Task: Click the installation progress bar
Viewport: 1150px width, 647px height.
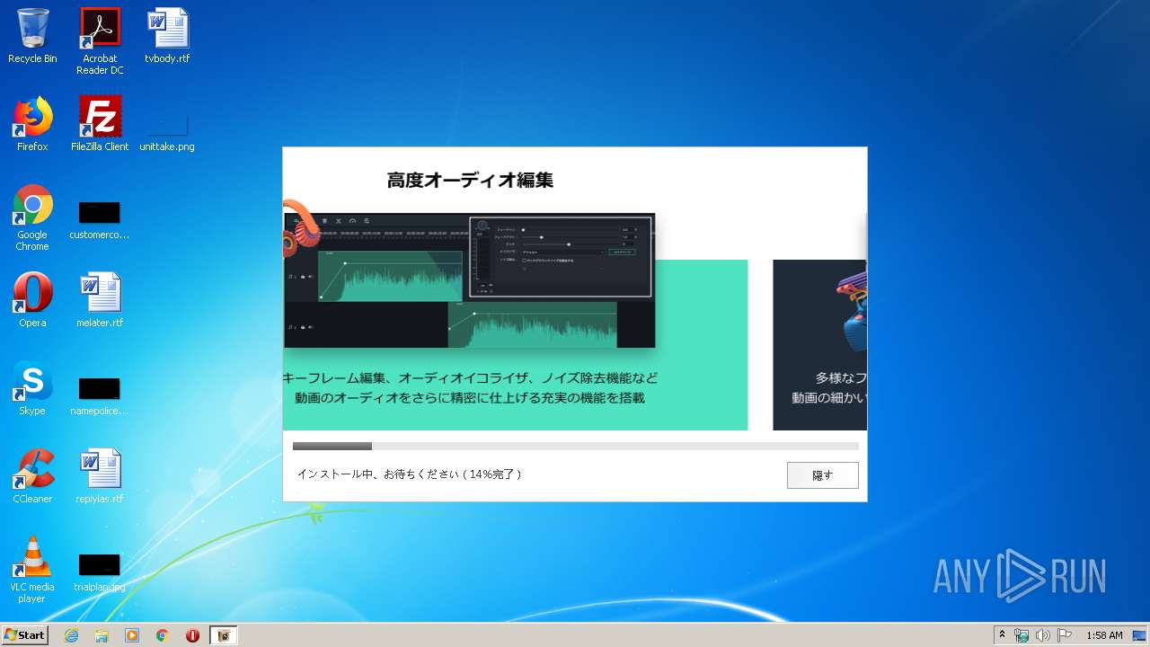Action: coord(575,446)
